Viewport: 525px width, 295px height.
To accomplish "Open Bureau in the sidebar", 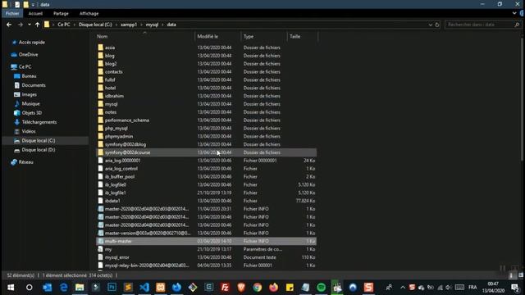I will [x=29, y=76].
